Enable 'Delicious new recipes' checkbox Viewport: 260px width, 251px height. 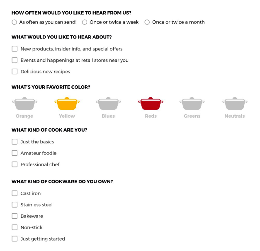15,72
